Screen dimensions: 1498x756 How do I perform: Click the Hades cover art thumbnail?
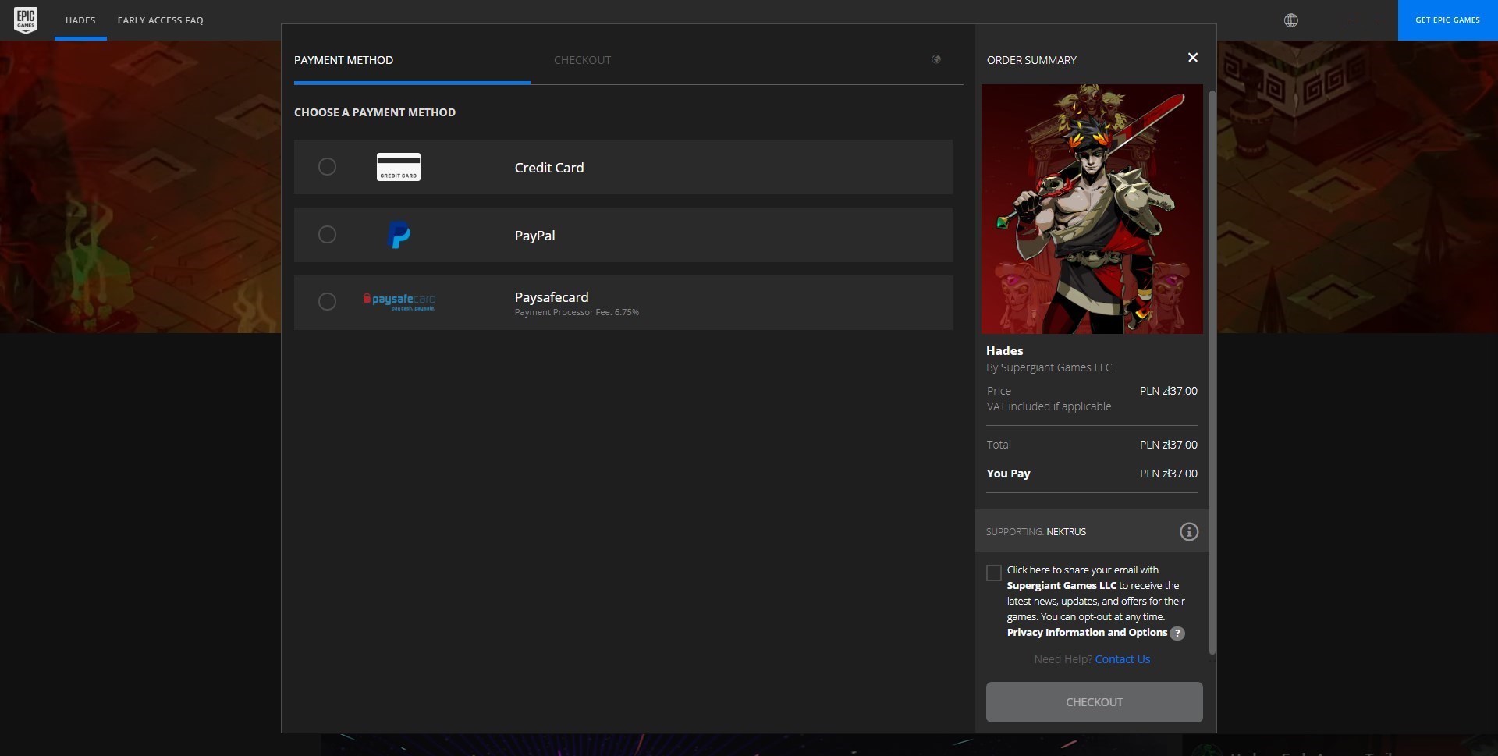(1092, 209)
